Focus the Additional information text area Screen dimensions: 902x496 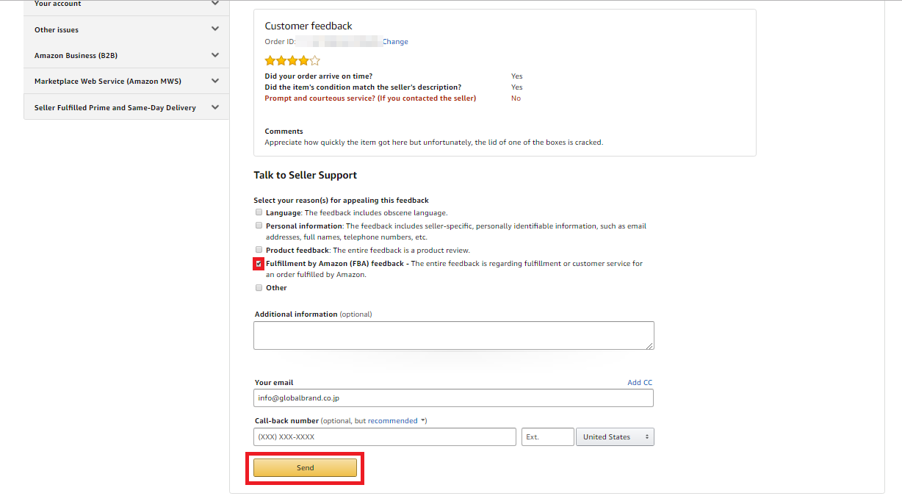click(454, 335)
